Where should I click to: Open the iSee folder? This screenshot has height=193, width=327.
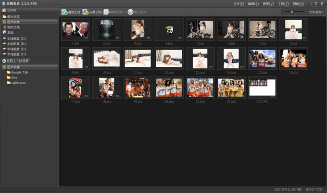click(15, 77)
